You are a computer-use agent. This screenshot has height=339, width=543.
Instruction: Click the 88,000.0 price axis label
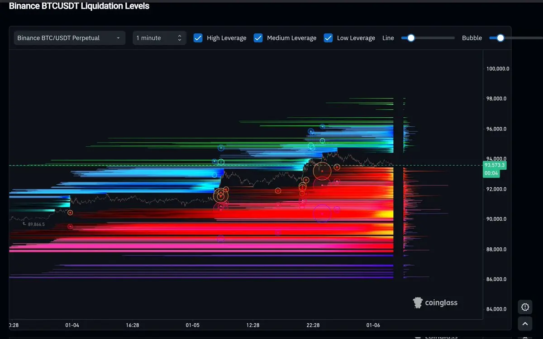click(496, 249)
